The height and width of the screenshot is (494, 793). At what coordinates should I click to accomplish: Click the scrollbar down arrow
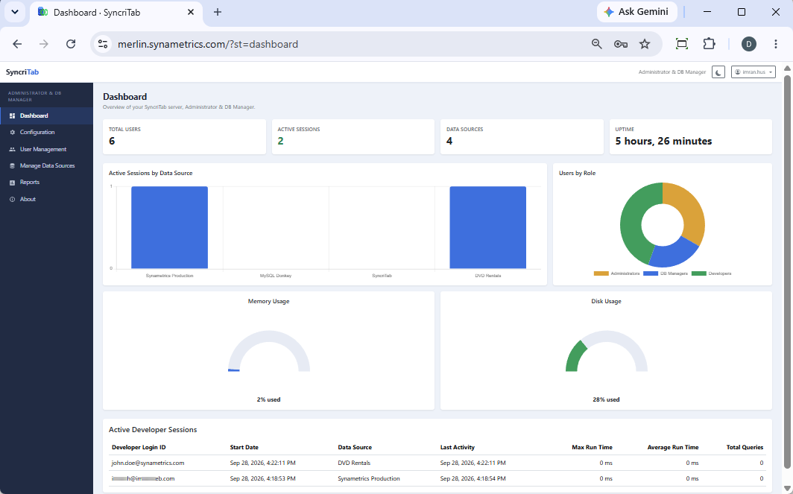[787, 489]
